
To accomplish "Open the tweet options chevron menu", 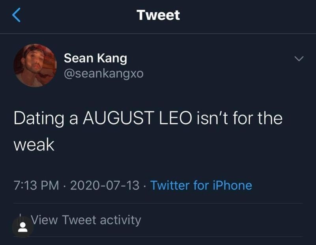I will (299, 59).
